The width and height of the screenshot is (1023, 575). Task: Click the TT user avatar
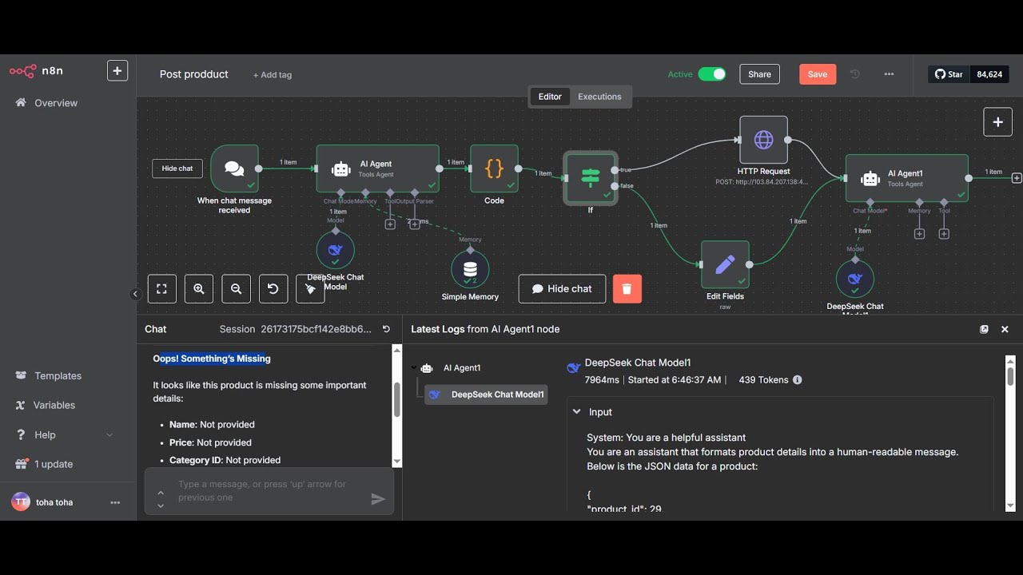tap(21, 502)
